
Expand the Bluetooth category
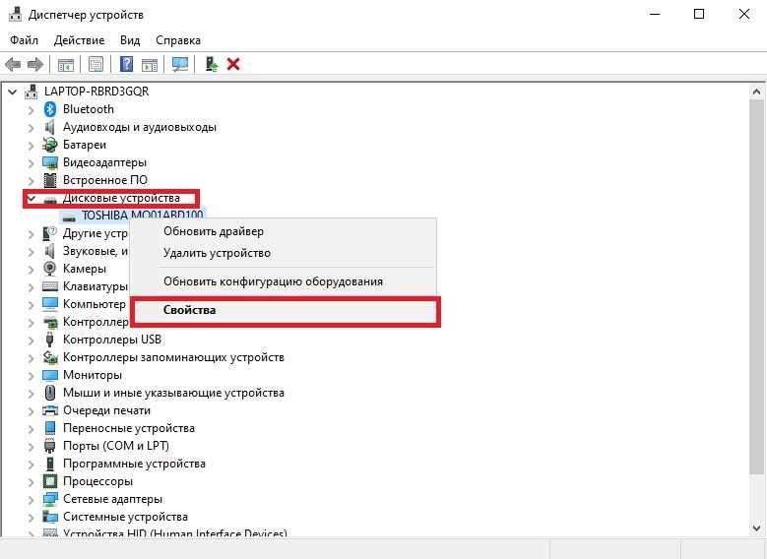(x=31, y=110)
